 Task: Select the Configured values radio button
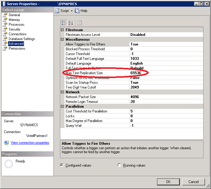[62, 165]
